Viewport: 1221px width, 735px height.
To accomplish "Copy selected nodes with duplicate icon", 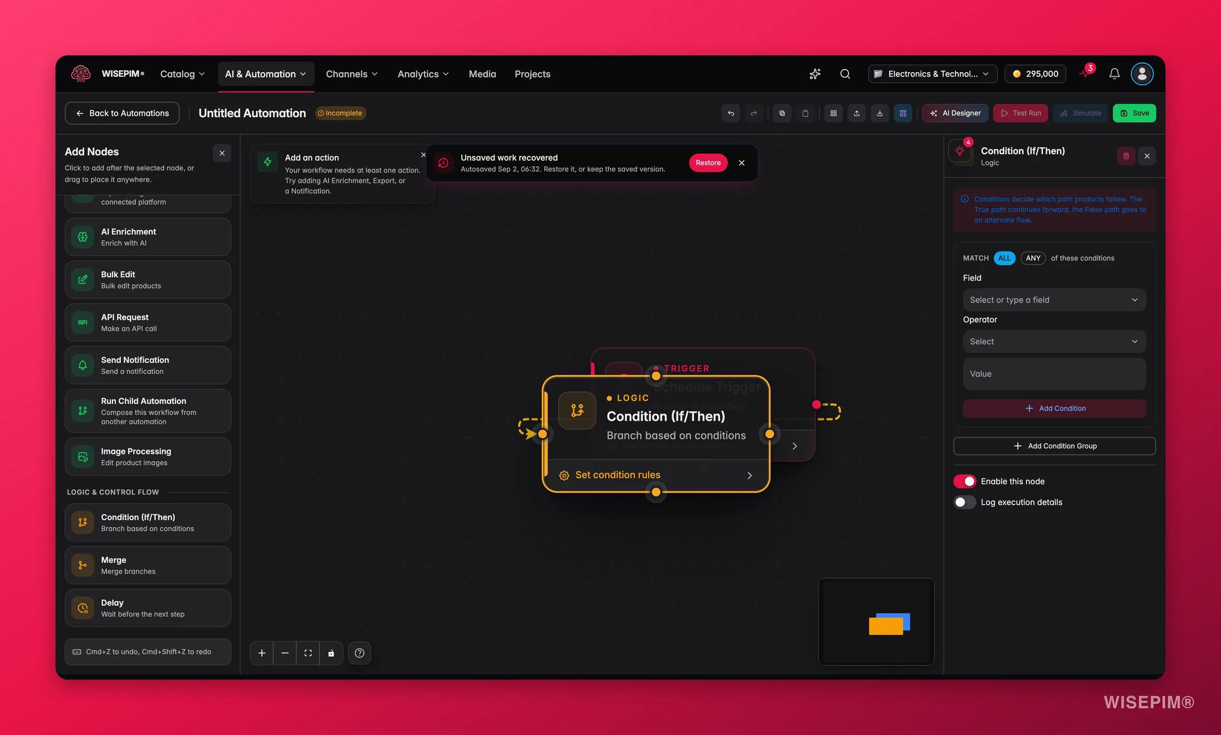I will [x=782, y=113].
